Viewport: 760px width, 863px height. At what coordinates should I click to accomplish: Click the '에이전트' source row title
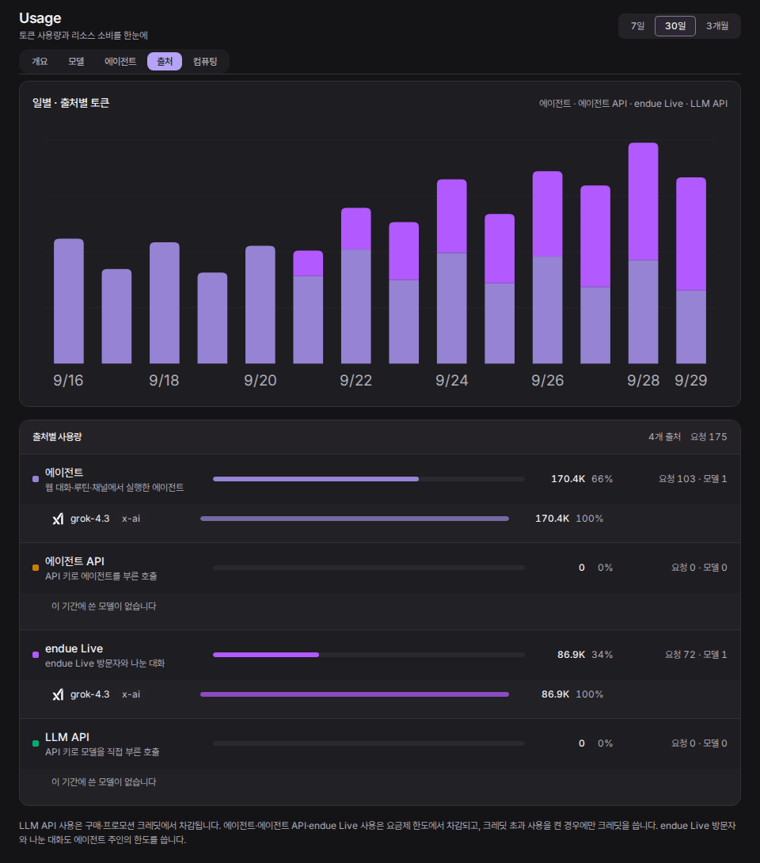click(x=64, y=472)
